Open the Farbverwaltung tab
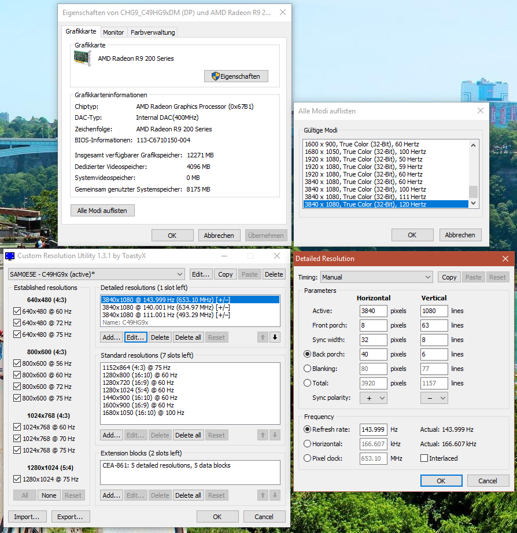Viewport: 517px width, 533px height. (152, 32)
